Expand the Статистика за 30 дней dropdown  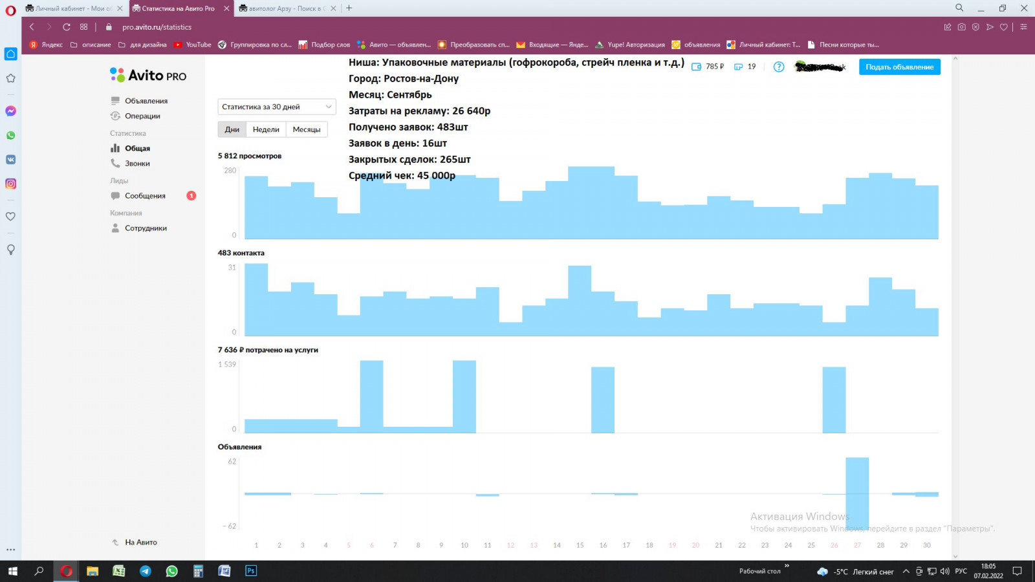277,107
